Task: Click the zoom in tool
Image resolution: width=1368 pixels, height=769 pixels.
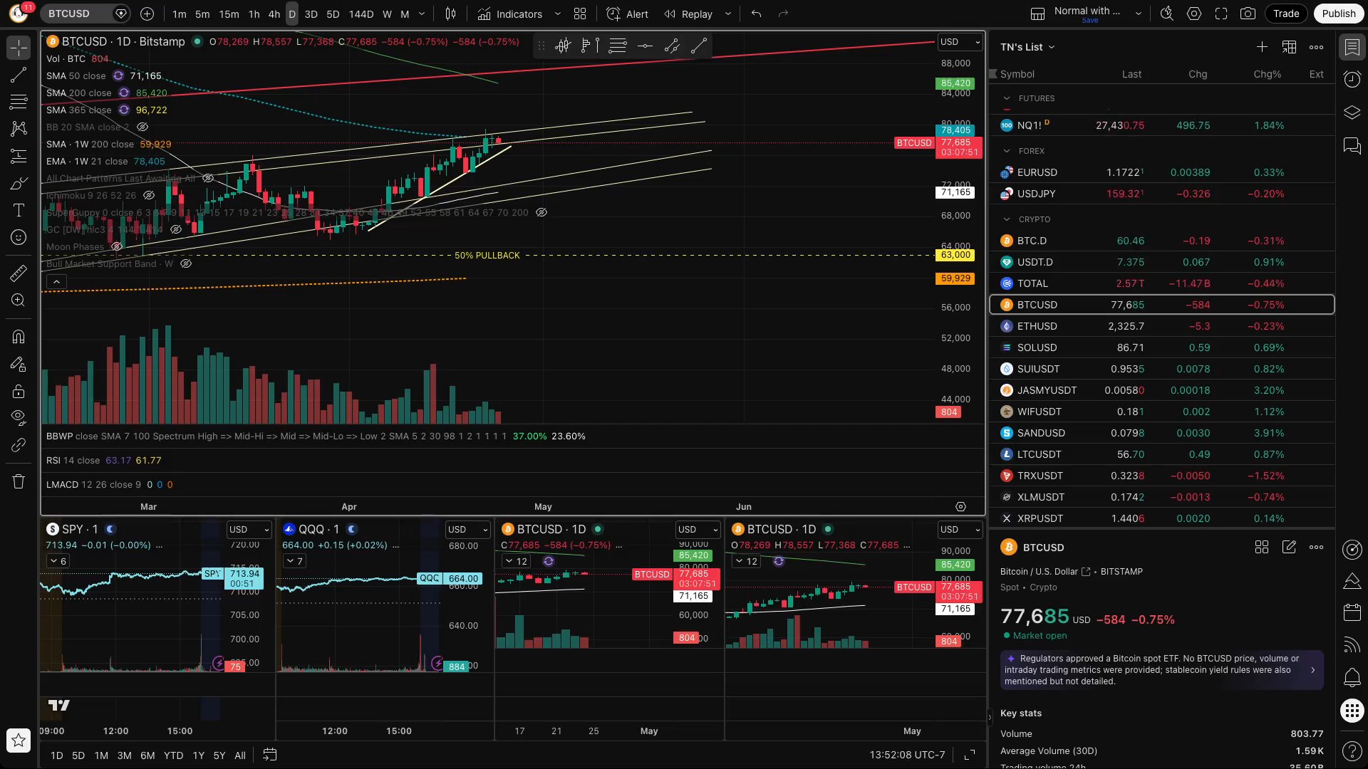Action: tap(19, 300)
